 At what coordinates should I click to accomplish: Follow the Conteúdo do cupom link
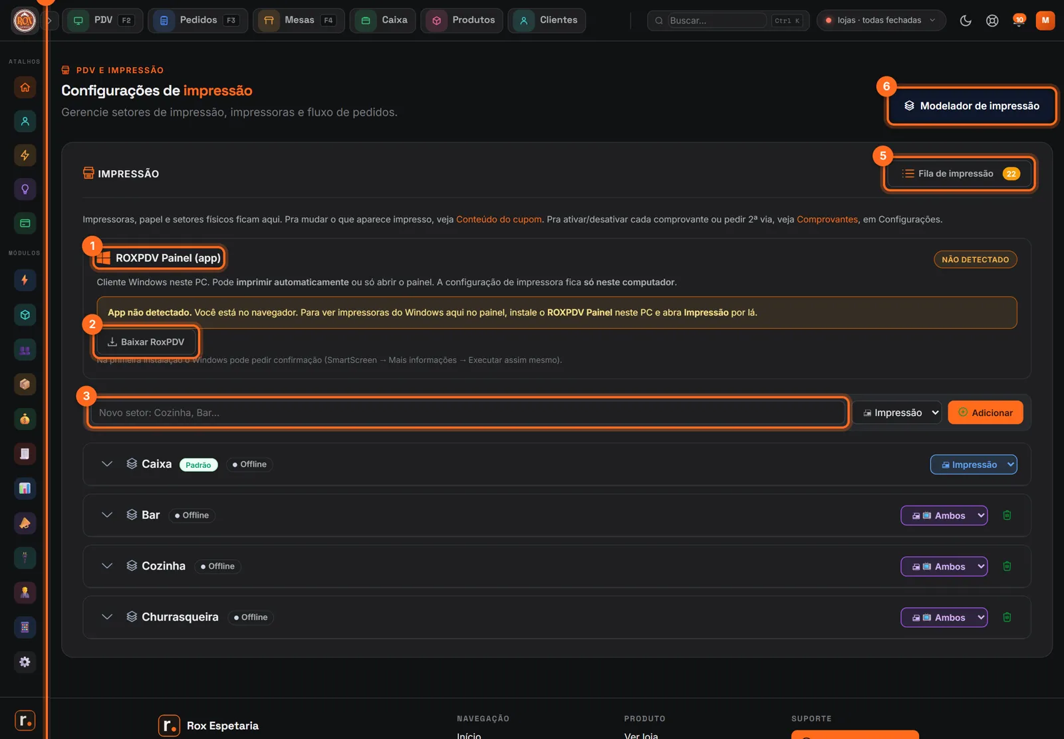(499, 219)
